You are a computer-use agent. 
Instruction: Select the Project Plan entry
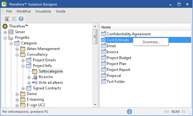[116, 64]
